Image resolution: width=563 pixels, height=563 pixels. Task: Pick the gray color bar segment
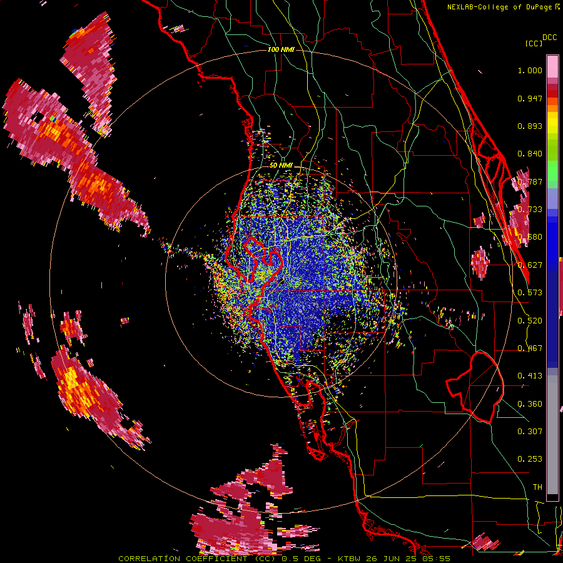coord(552,435)
